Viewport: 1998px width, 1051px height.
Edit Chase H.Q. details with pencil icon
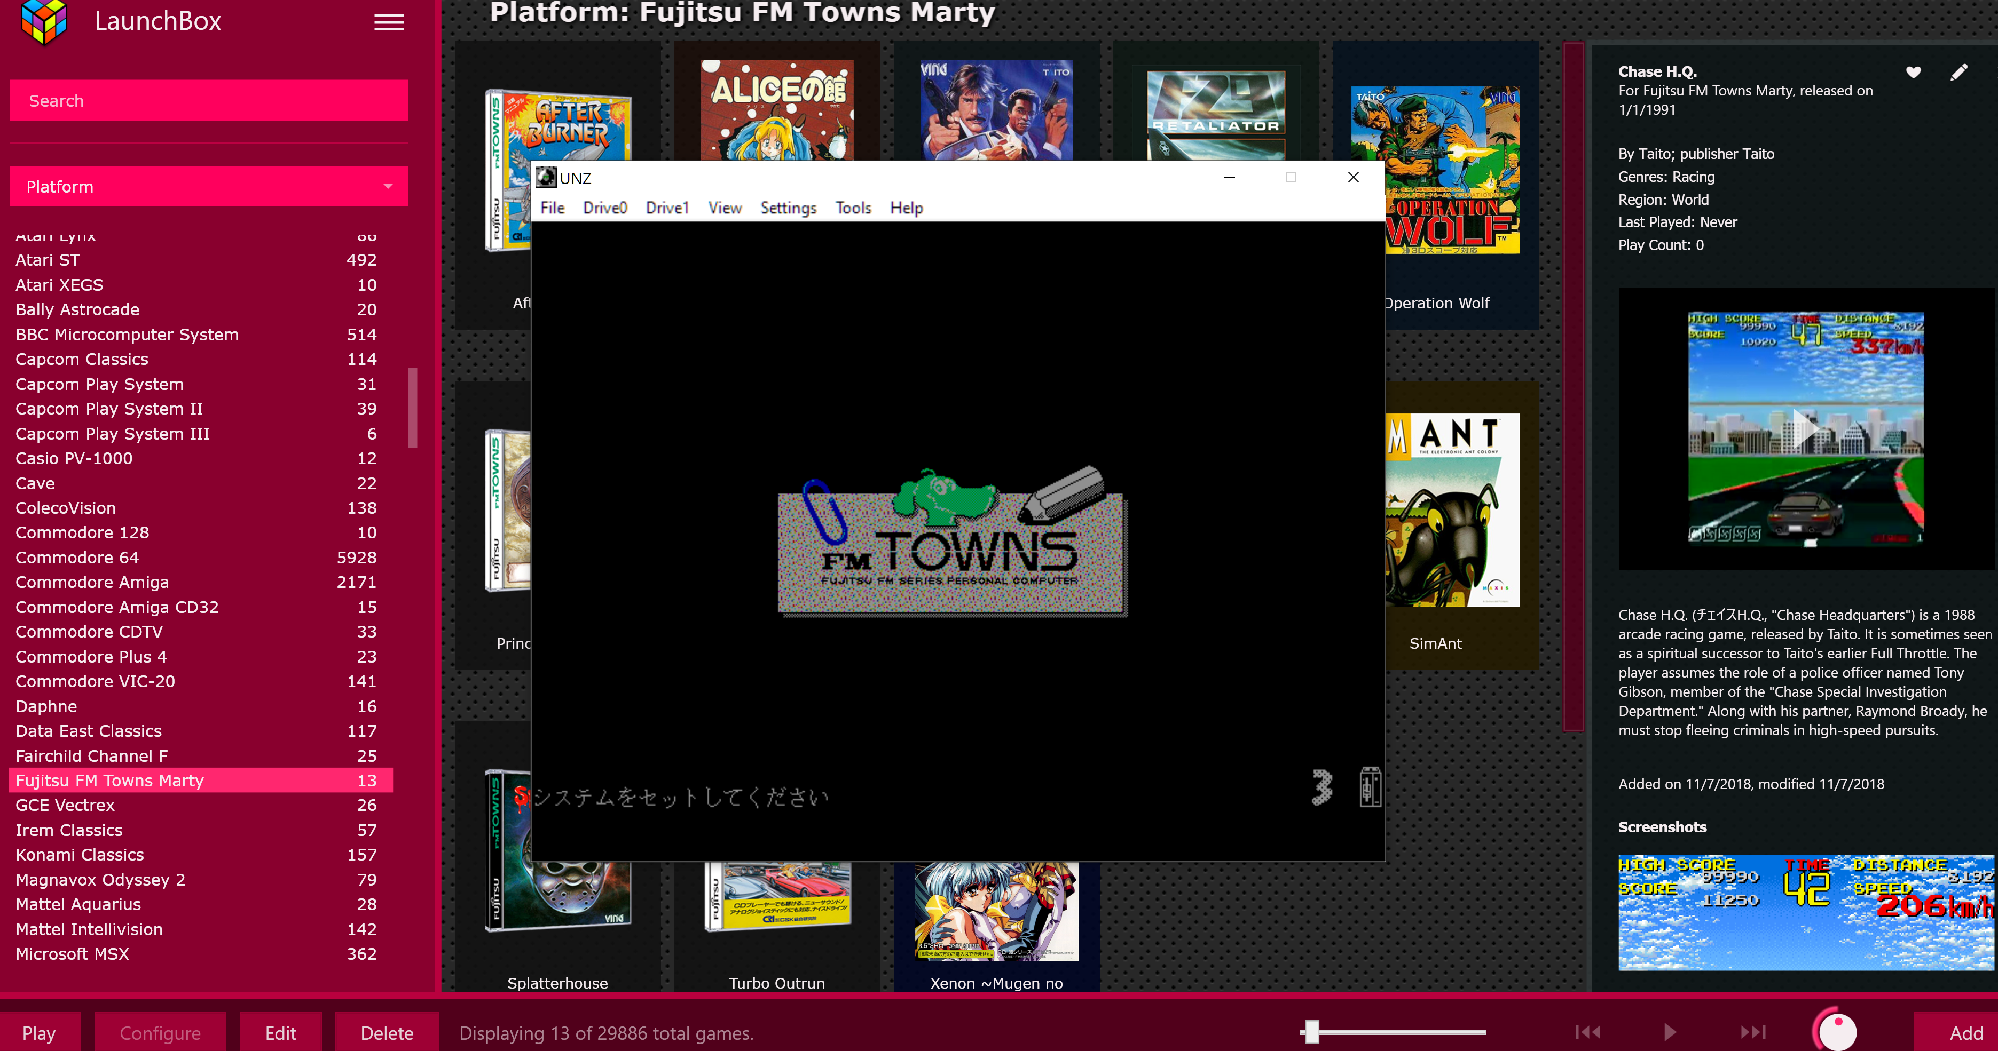(1959, 72)
